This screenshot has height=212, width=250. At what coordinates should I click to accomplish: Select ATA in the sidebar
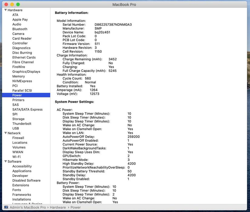15,15
